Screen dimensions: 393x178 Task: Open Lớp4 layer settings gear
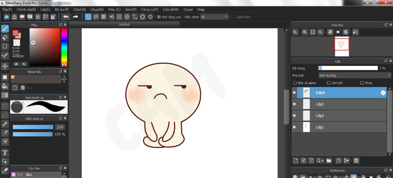(383, 93)
